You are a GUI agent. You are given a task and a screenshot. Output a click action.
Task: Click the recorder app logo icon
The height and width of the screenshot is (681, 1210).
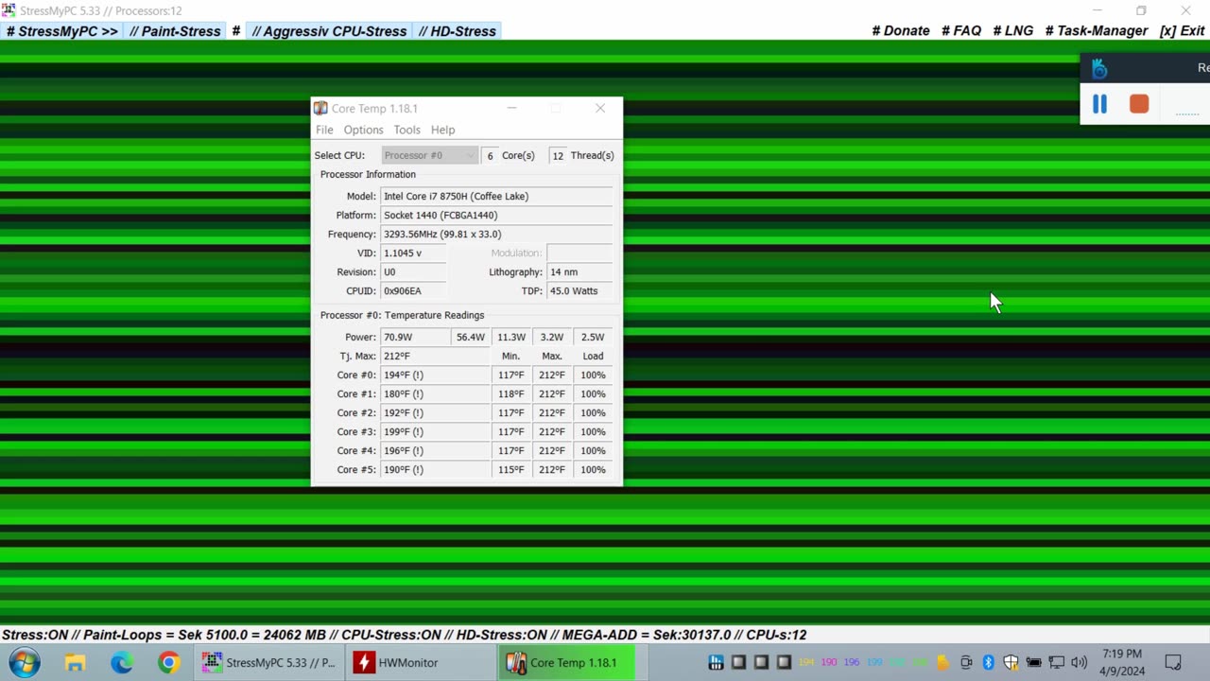click(1099, 68)
